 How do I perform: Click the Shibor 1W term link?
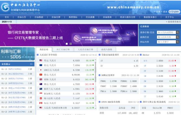(x=145, y=66)
